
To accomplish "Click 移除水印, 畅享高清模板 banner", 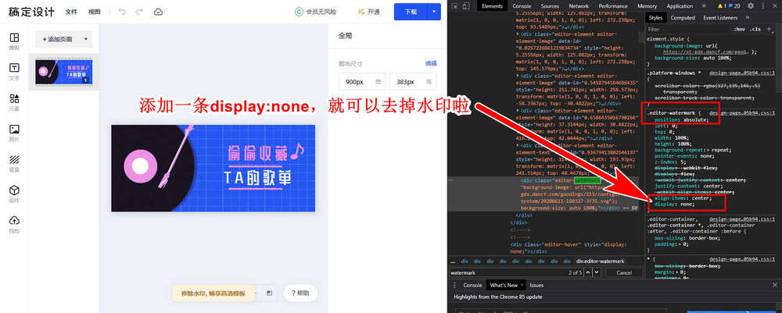I will click(x=213, y=293).
